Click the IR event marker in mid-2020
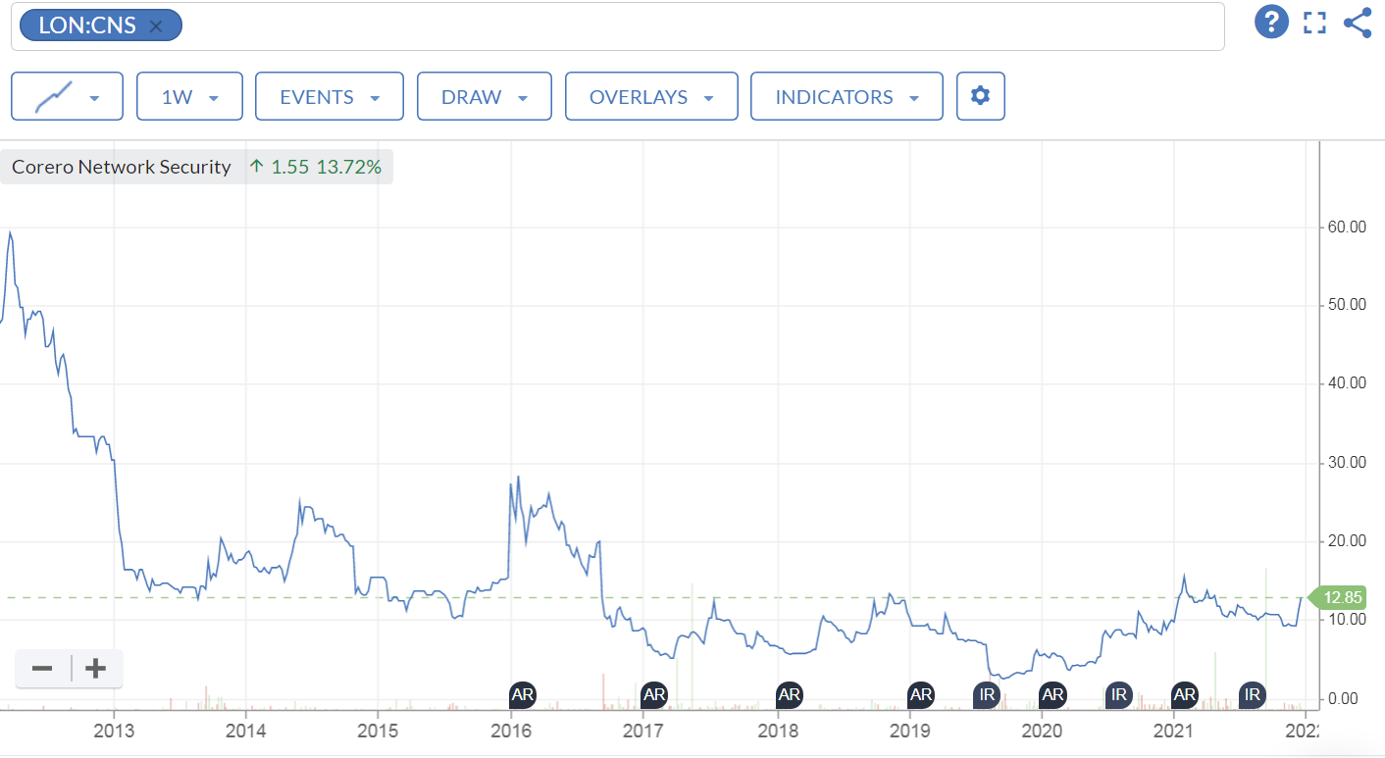Screen dimensions: 1385x758 tap(1118, 695)
